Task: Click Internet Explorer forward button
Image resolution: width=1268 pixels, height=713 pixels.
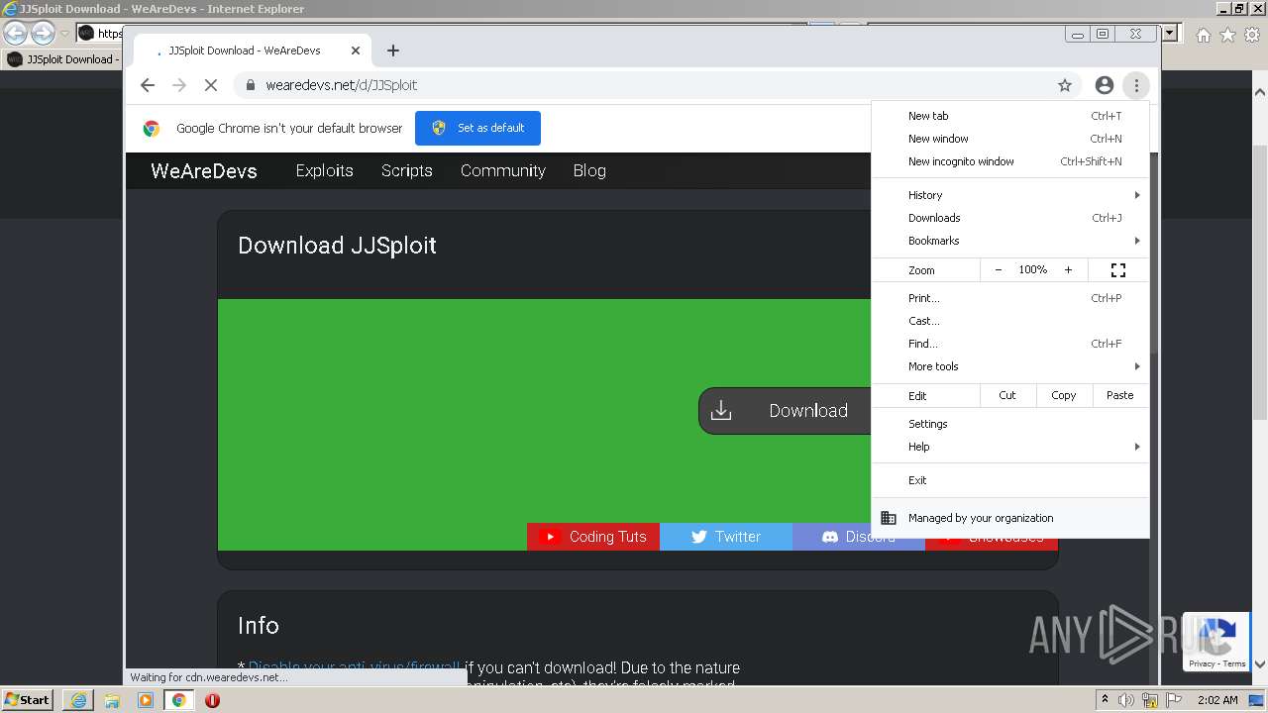Action: pyautogui.click(x=43, y=34)
